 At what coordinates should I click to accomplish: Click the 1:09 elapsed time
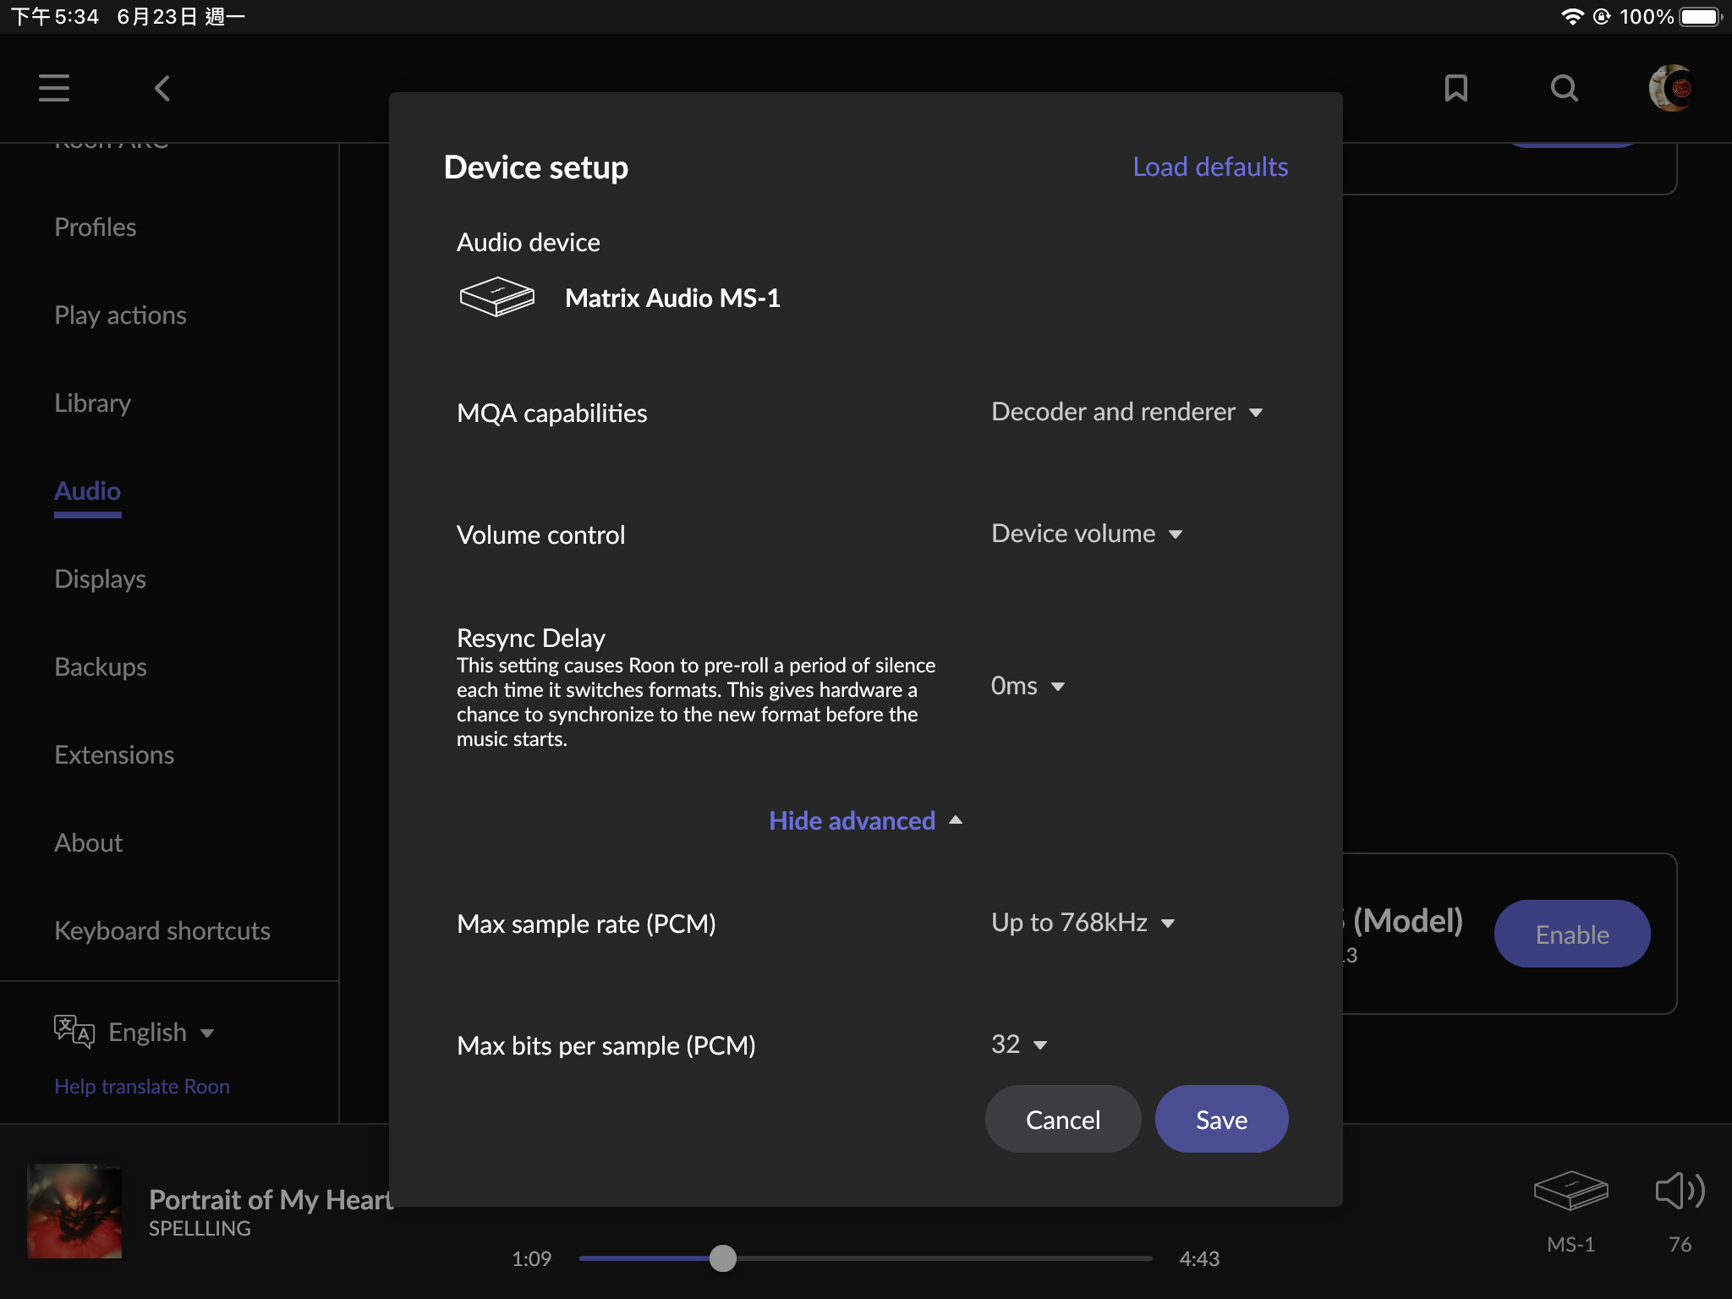pos(531,1258)
